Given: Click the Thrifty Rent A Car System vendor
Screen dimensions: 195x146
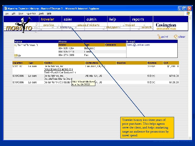Looking at the screenshot, I should pyautogui.click(x=60, y=72).
